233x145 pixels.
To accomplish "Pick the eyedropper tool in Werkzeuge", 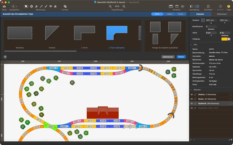I will (x=41, y=6).
